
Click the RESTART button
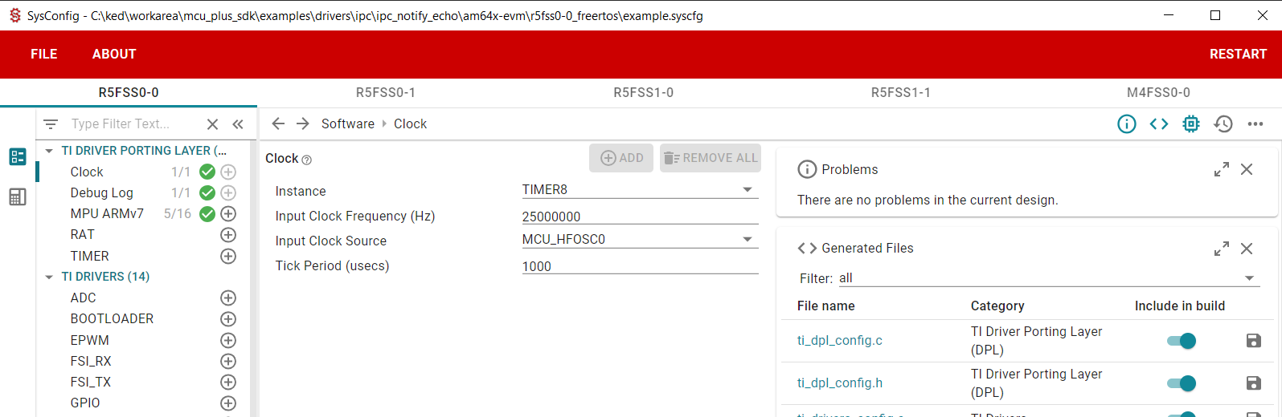(1238, 54)
